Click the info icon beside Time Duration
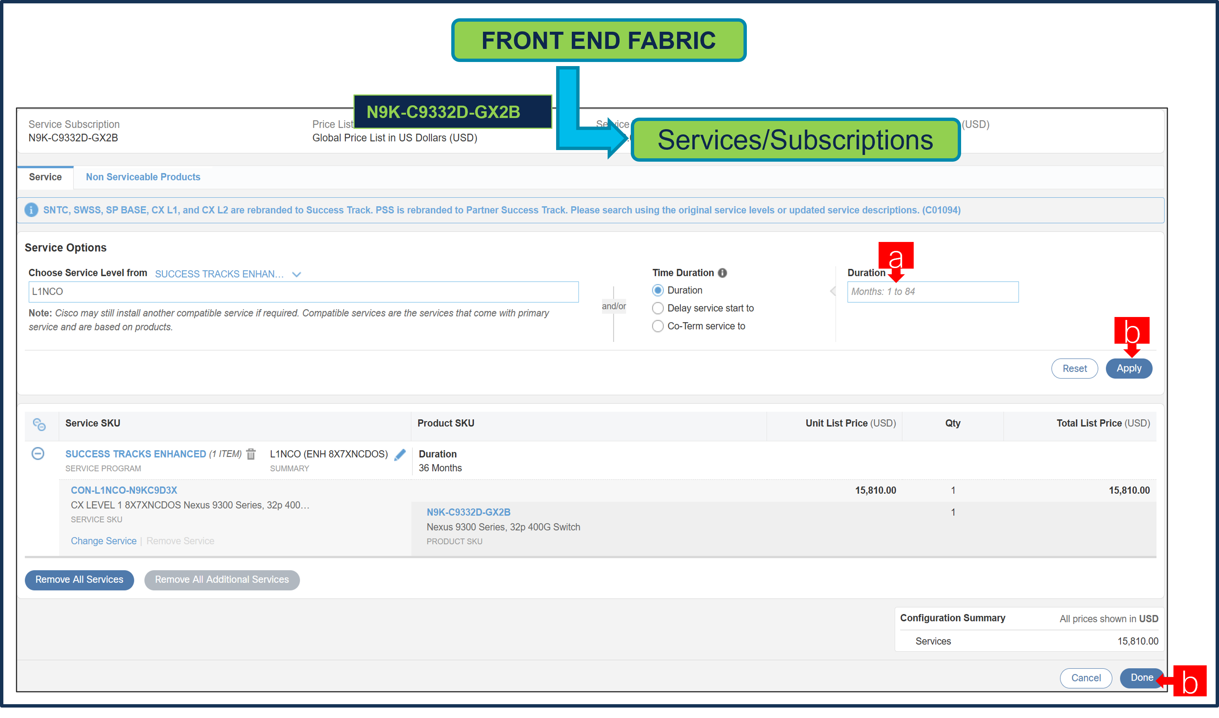Image resolution: width=1219 pixels, height=718 pixels. (722, 273)
